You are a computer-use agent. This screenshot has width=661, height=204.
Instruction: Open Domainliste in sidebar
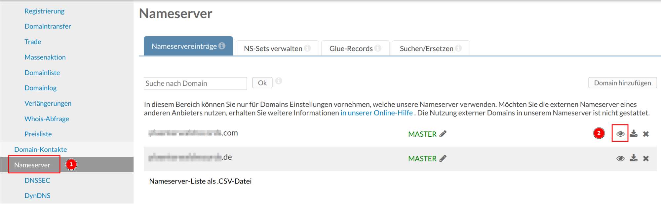[42, 73]
